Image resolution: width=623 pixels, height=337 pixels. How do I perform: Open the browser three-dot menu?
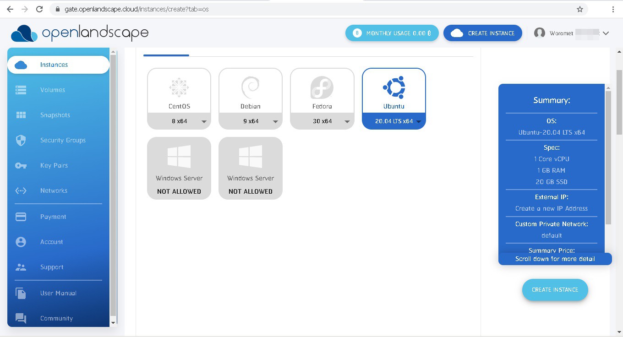point(613,9)
